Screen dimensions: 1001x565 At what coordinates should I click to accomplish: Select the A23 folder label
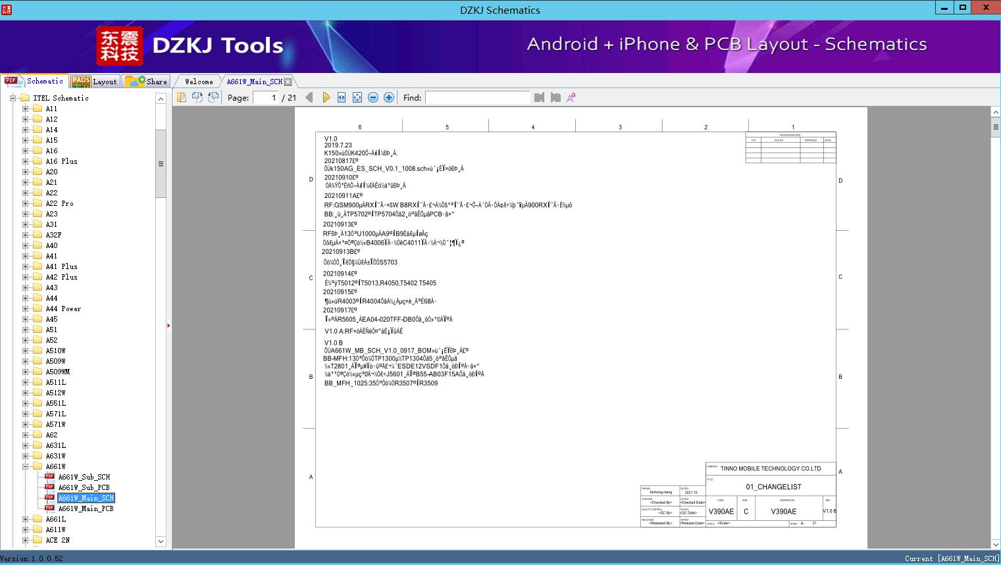51,214
